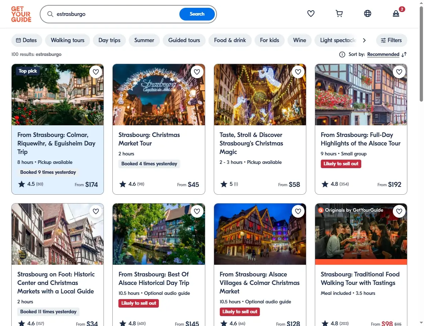Click Originals by GetYourGuide badge
This screenshot has height=326, width=424.
coord(351,210)
